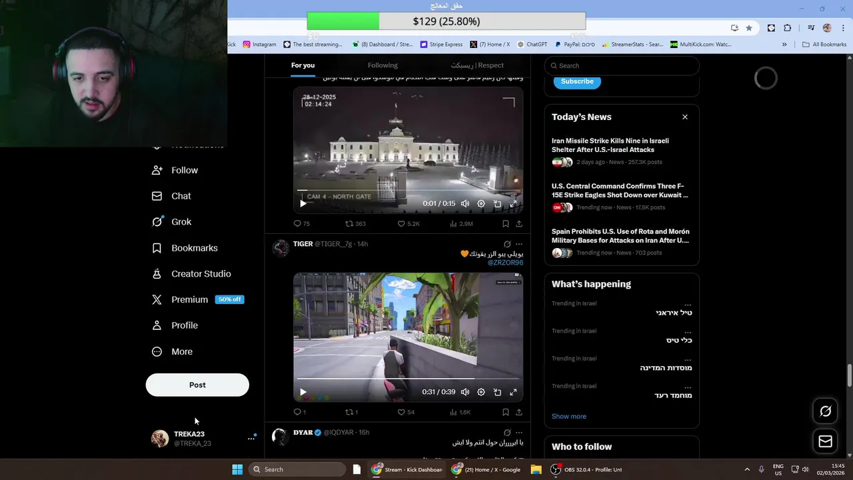Bookmark the North Gate video post
853x480 pixels.
click(506, 223)
